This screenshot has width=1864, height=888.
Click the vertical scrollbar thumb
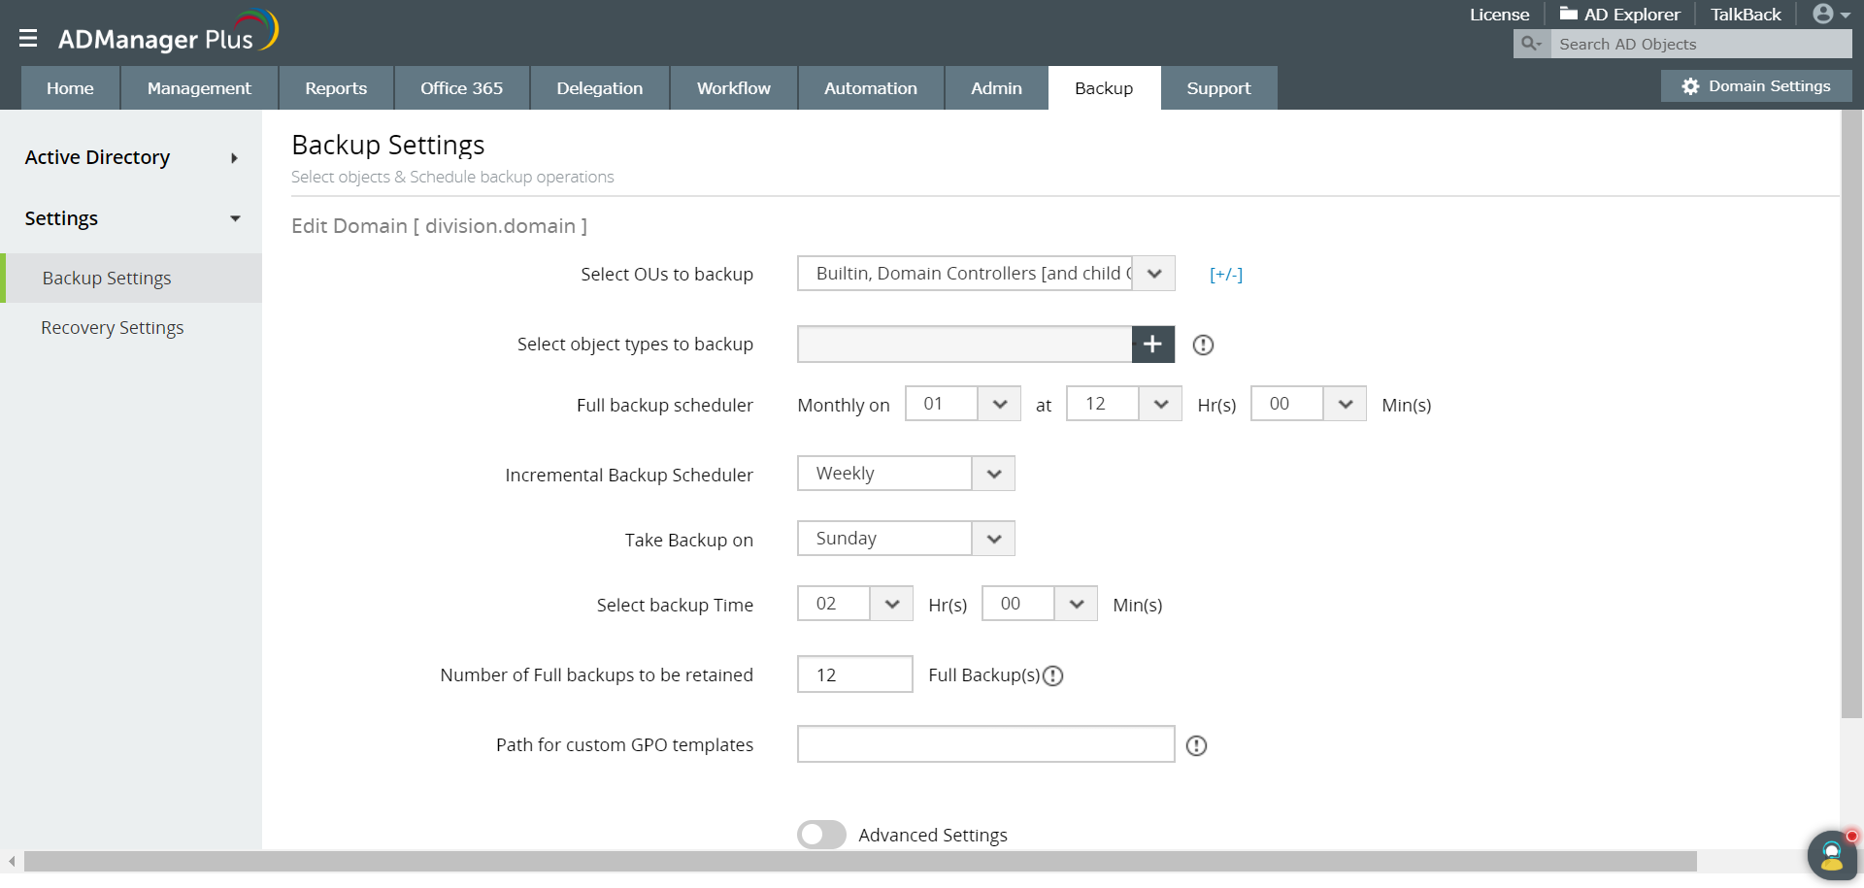(x=1851, y=414)
